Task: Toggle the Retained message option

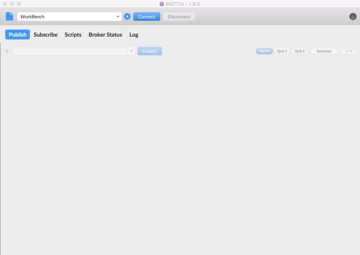Action: coord(324,51)
